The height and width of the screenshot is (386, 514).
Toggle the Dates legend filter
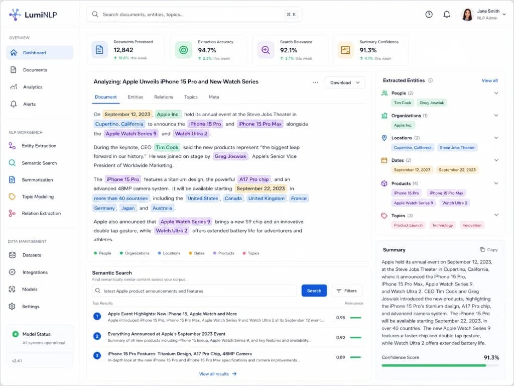point(196,253)
